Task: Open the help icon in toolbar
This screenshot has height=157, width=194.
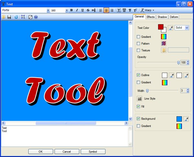Action: click(x=36, y=17)
